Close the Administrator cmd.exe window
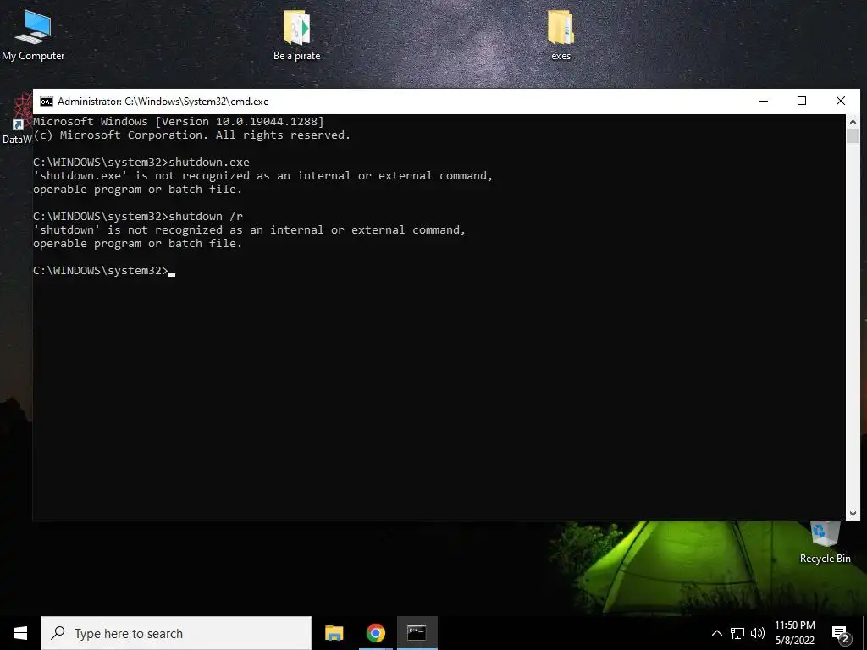The image size is (867, 650). pyautogui.click(x=841, y=102)
